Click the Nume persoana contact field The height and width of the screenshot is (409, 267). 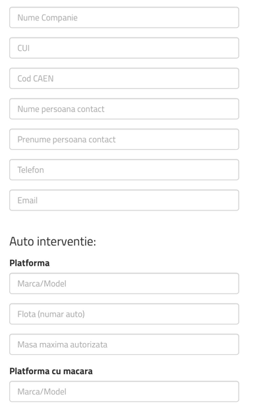[124, 109]
